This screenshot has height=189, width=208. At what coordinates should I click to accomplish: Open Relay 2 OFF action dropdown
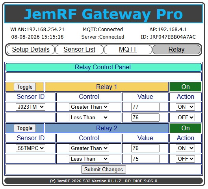click(185, 159)
